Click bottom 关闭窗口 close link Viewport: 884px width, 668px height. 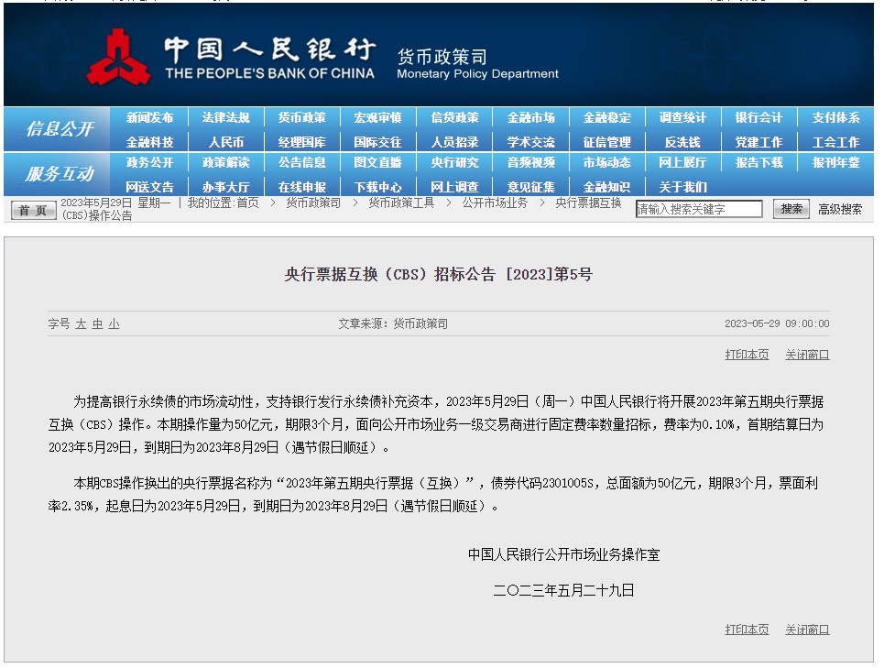(x=807, y=630)
